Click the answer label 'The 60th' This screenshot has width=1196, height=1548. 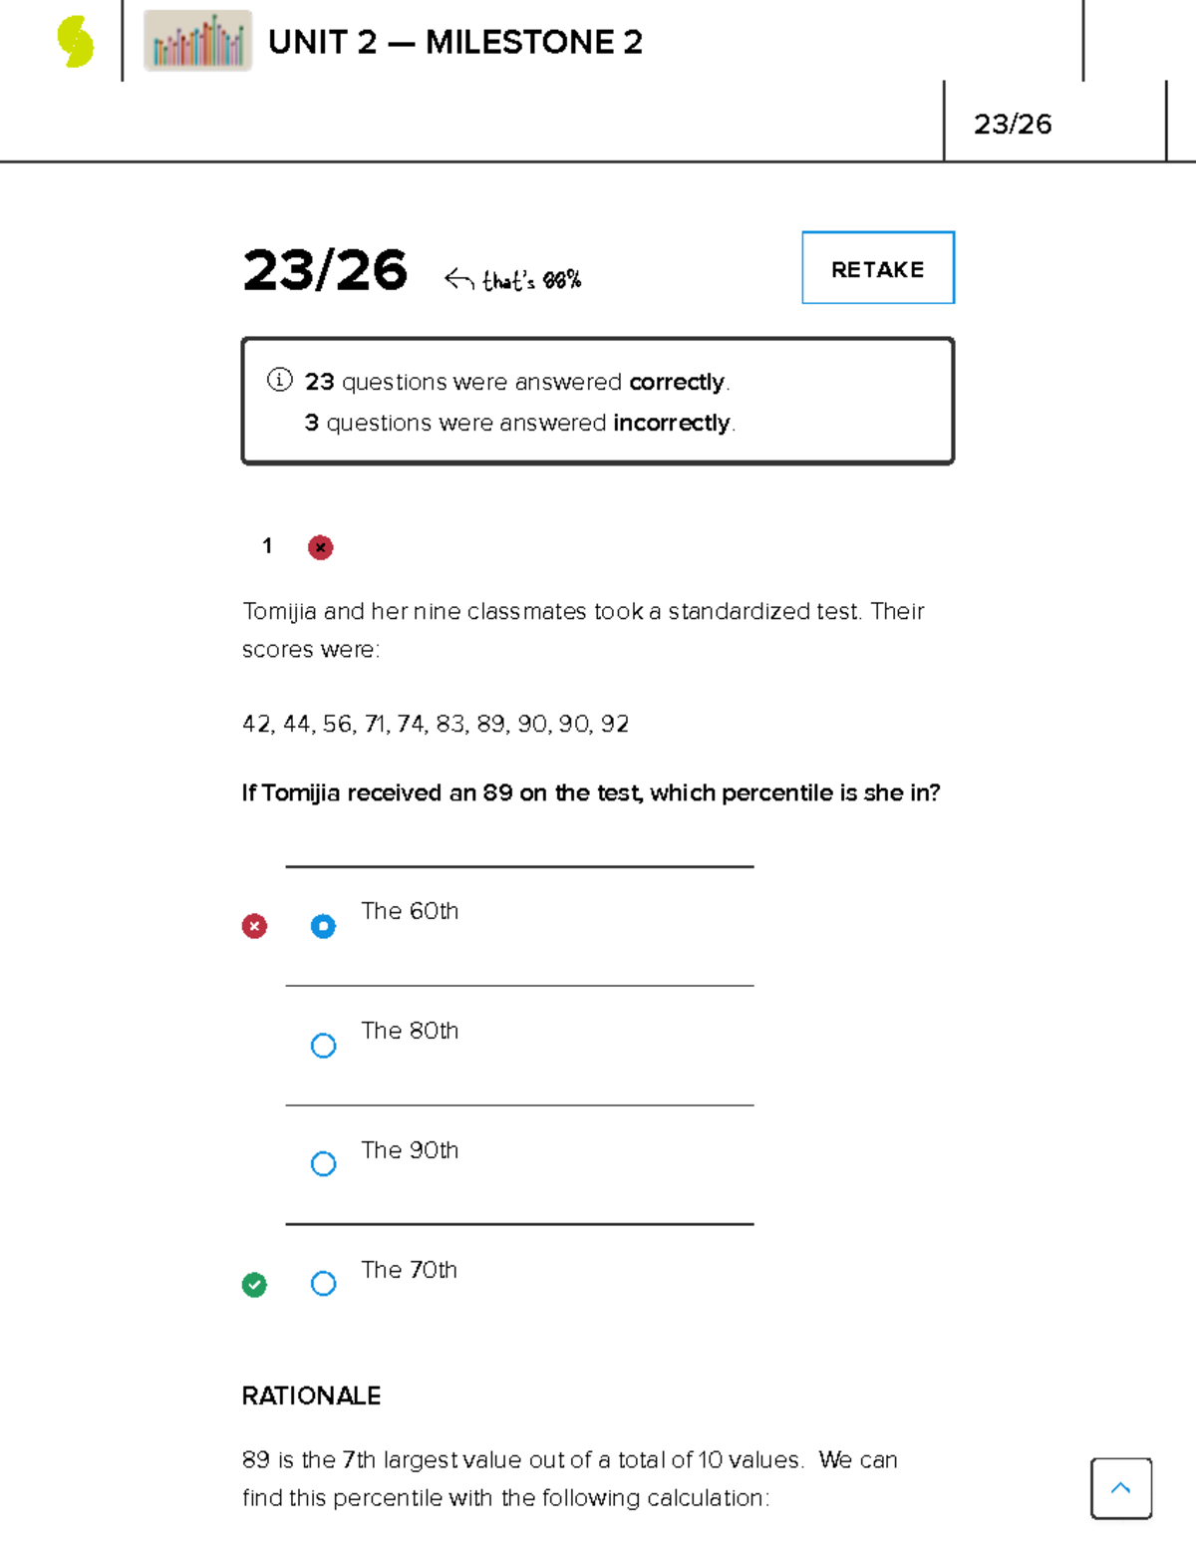(410, 911)
